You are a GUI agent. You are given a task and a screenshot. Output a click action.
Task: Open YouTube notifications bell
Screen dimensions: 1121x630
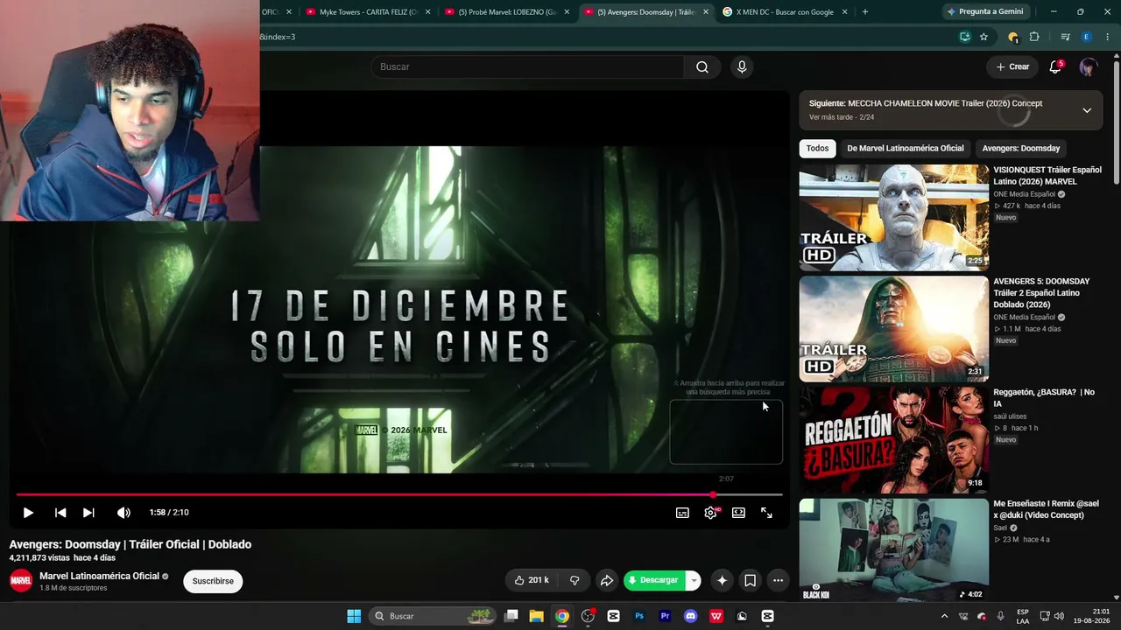point(1055,66)
